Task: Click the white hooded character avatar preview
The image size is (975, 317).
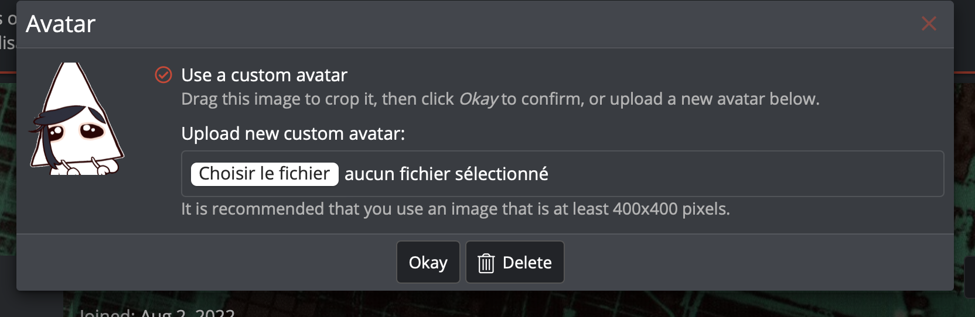Action: [x=77, y=119]
